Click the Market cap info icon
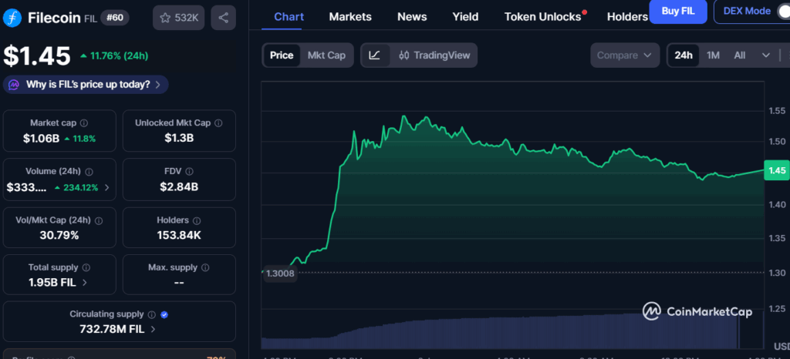Screen dimensions: 790x359 coord(84,123)
